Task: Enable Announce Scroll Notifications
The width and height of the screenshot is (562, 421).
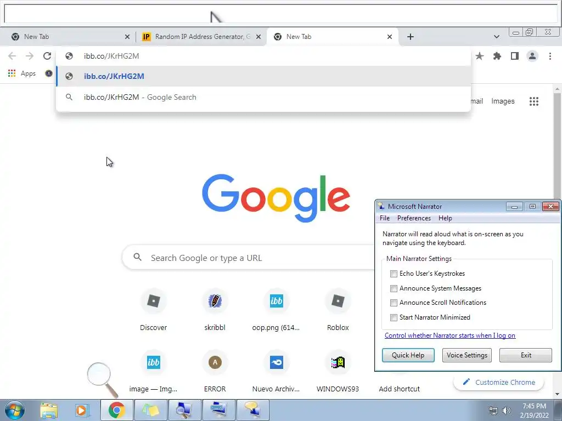Action: pos(394,303)
